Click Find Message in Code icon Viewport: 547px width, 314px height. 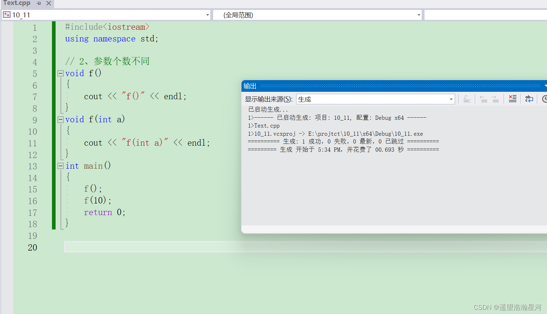[x=467, y=99]
